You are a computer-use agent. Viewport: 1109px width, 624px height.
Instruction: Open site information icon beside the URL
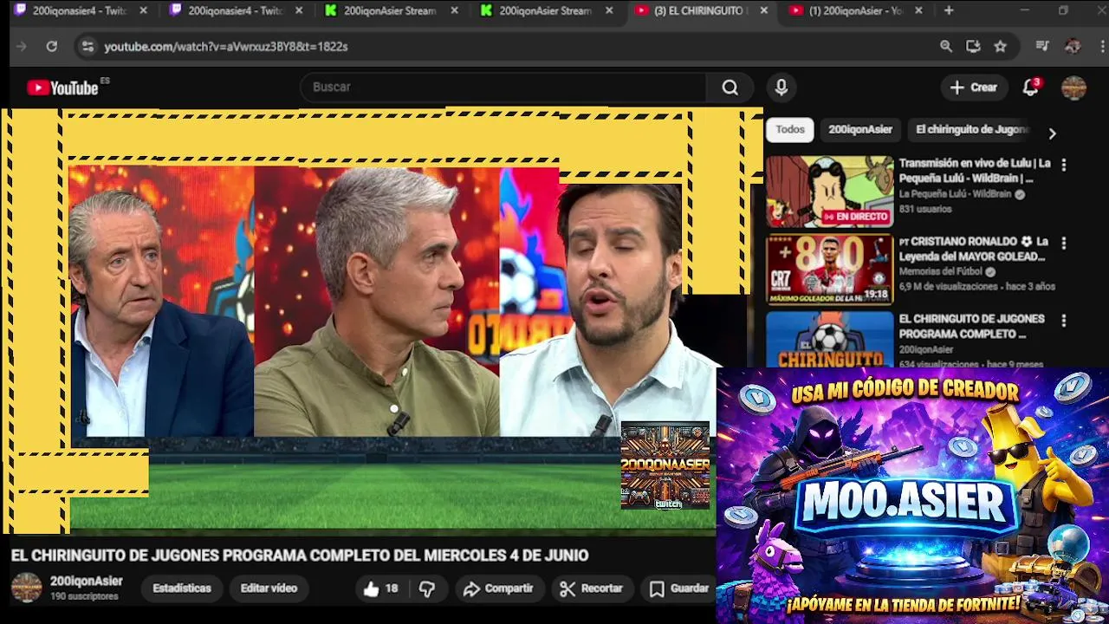tap(87, 47)
